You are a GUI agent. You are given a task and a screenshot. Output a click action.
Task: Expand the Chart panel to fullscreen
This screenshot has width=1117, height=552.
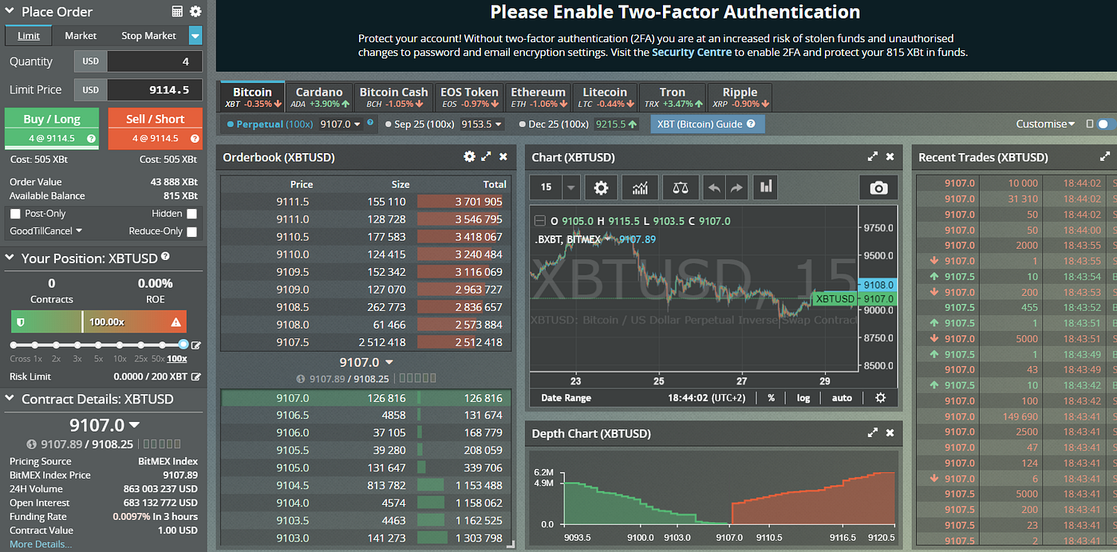(x=873, y=157)
